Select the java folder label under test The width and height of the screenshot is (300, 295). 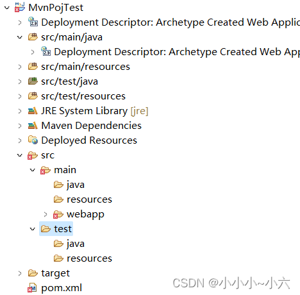(76, 244)
